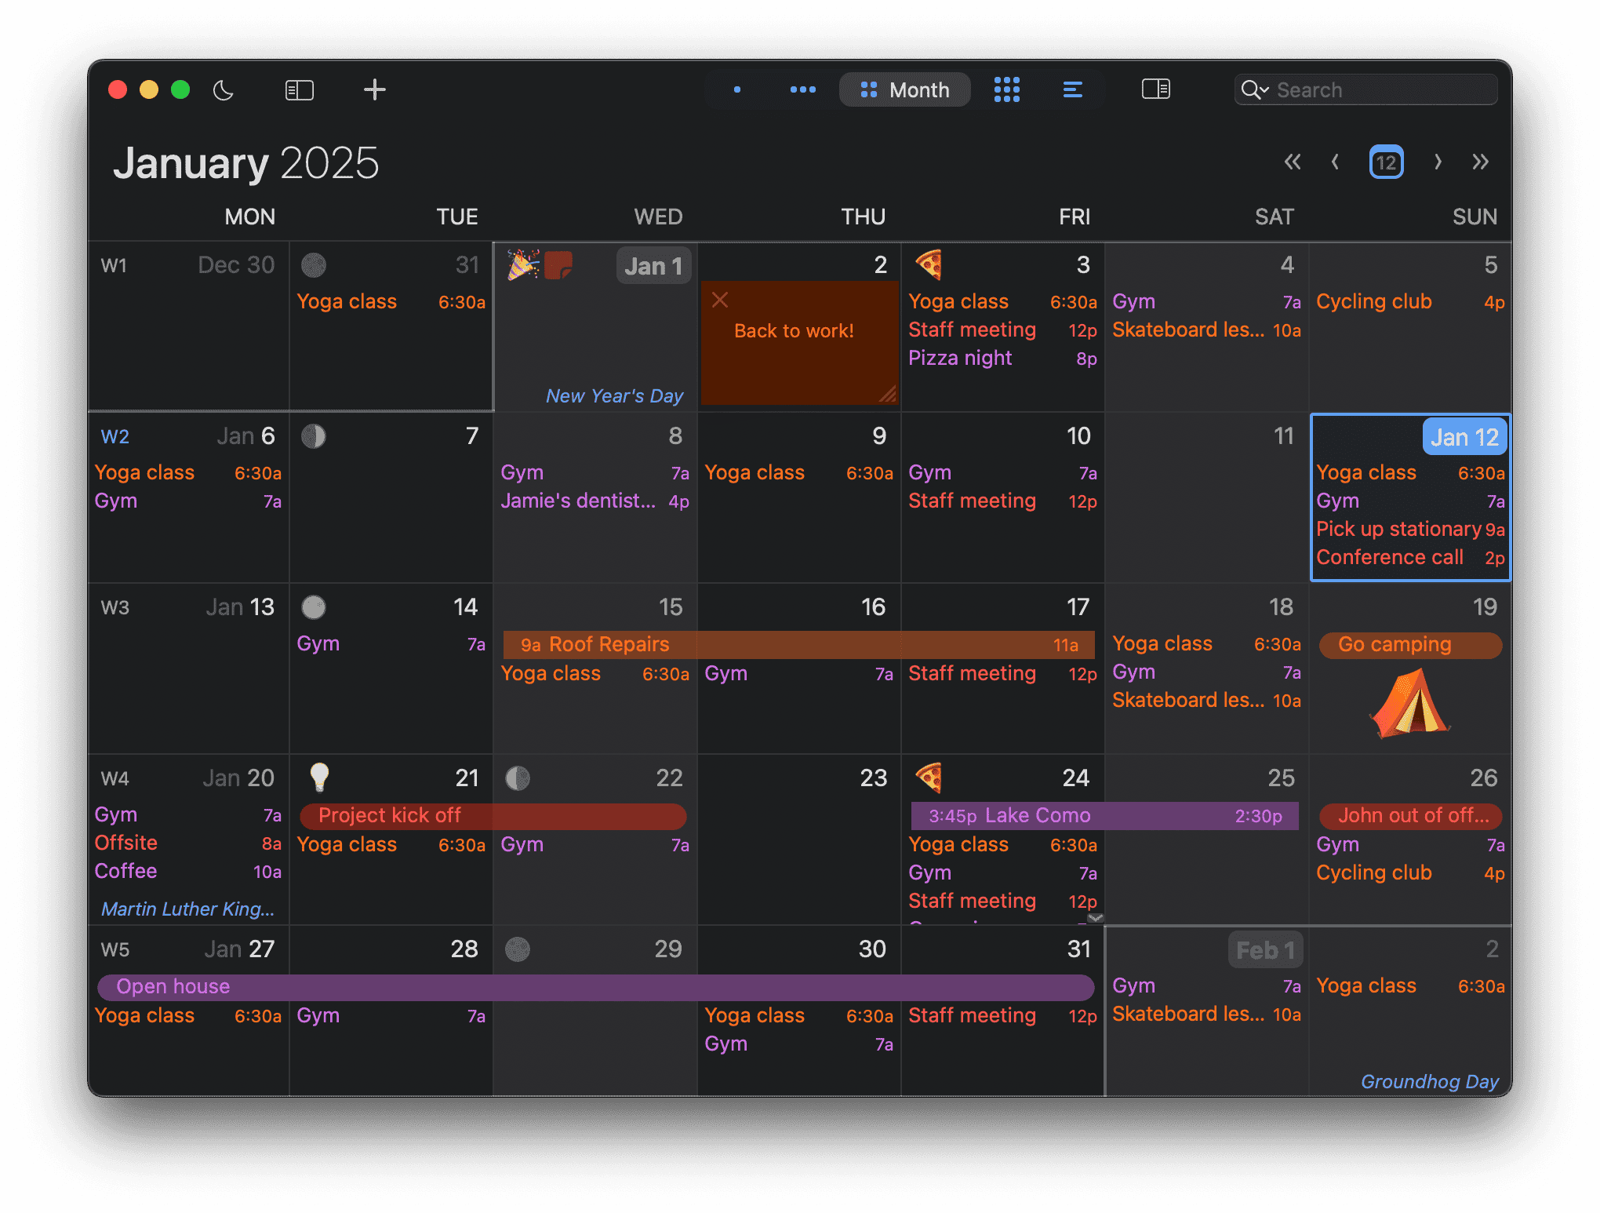
Task: Go to next month with right arrow
Action: pyautogui.click(x=1438, y=162)
